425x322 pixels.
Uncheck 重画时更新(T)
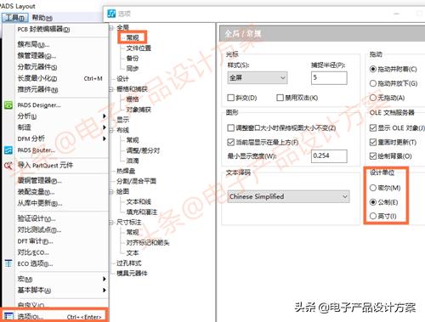(x=373, y=142)
